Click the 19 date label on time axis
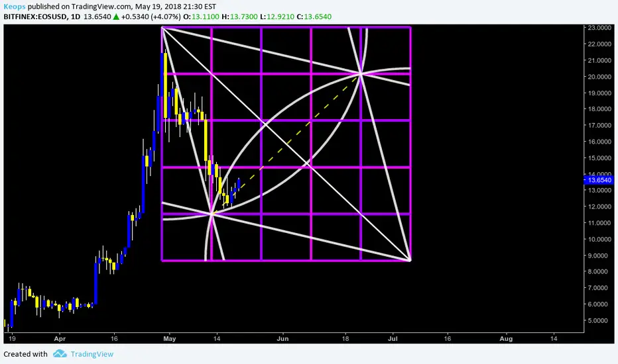The height and width of the screenshot is (364, 618). (x=12, y=338)
